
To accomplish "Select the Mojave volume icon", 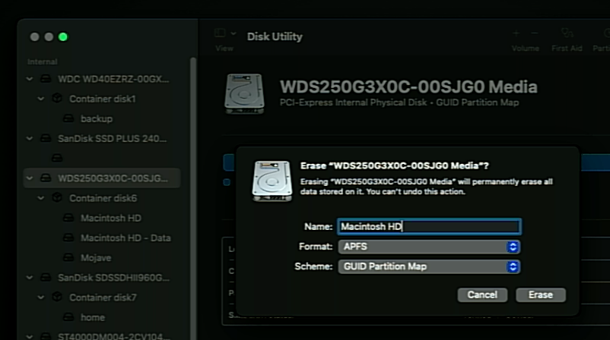I will pyautogui.click(x=68, y=258).
